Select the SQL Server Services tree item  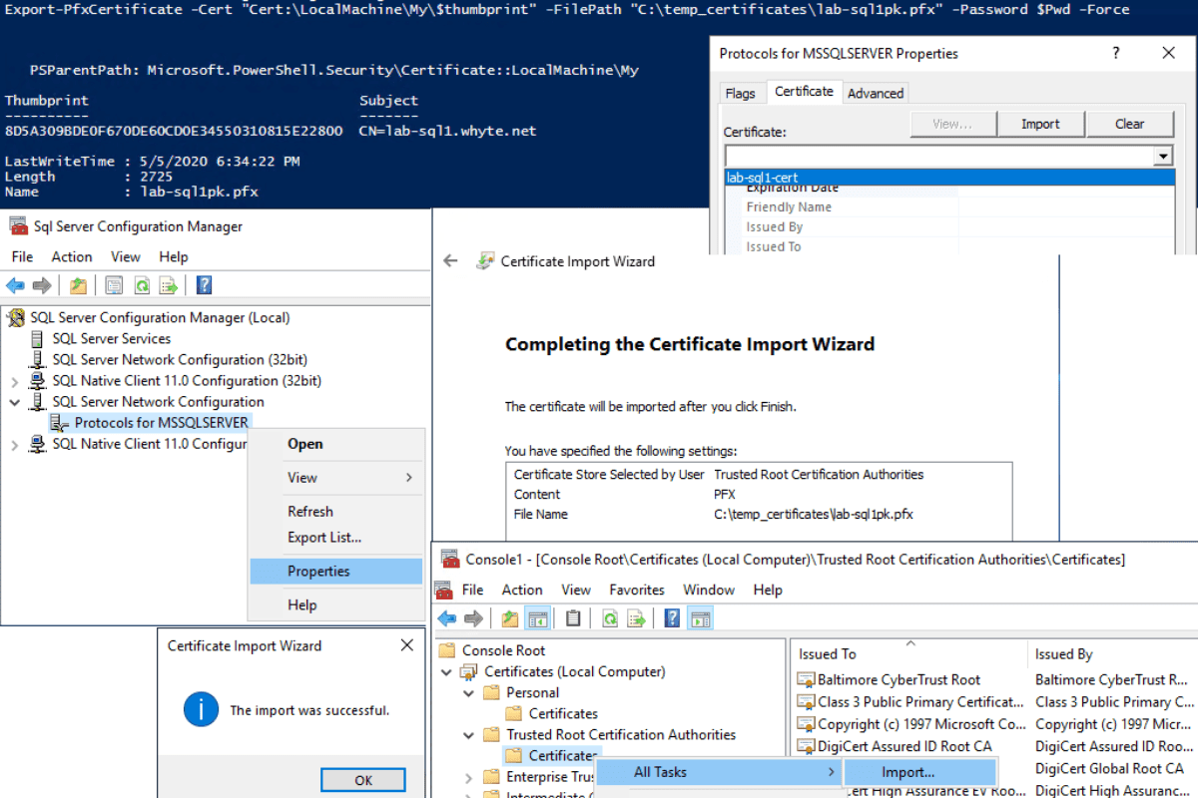(x=111, y=339)
